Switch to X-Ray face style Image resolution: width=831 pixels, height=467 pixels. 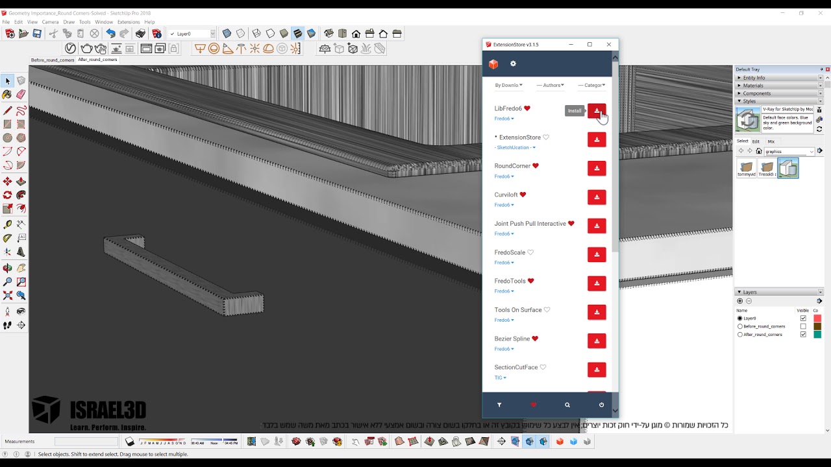click(227, 34)
